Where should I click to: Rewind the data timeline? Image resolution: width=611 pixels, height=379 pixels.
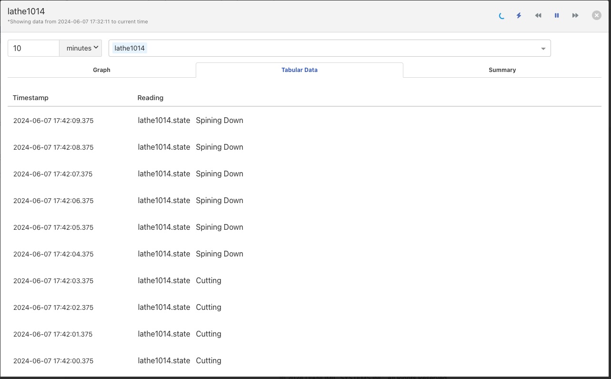[538, 15]
